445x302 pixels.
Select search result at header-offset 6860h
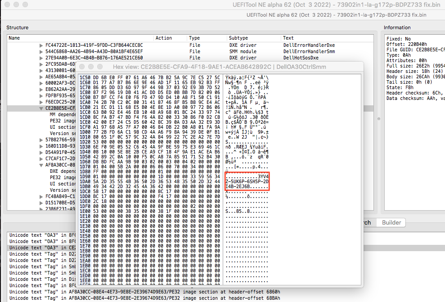point(145,292)
